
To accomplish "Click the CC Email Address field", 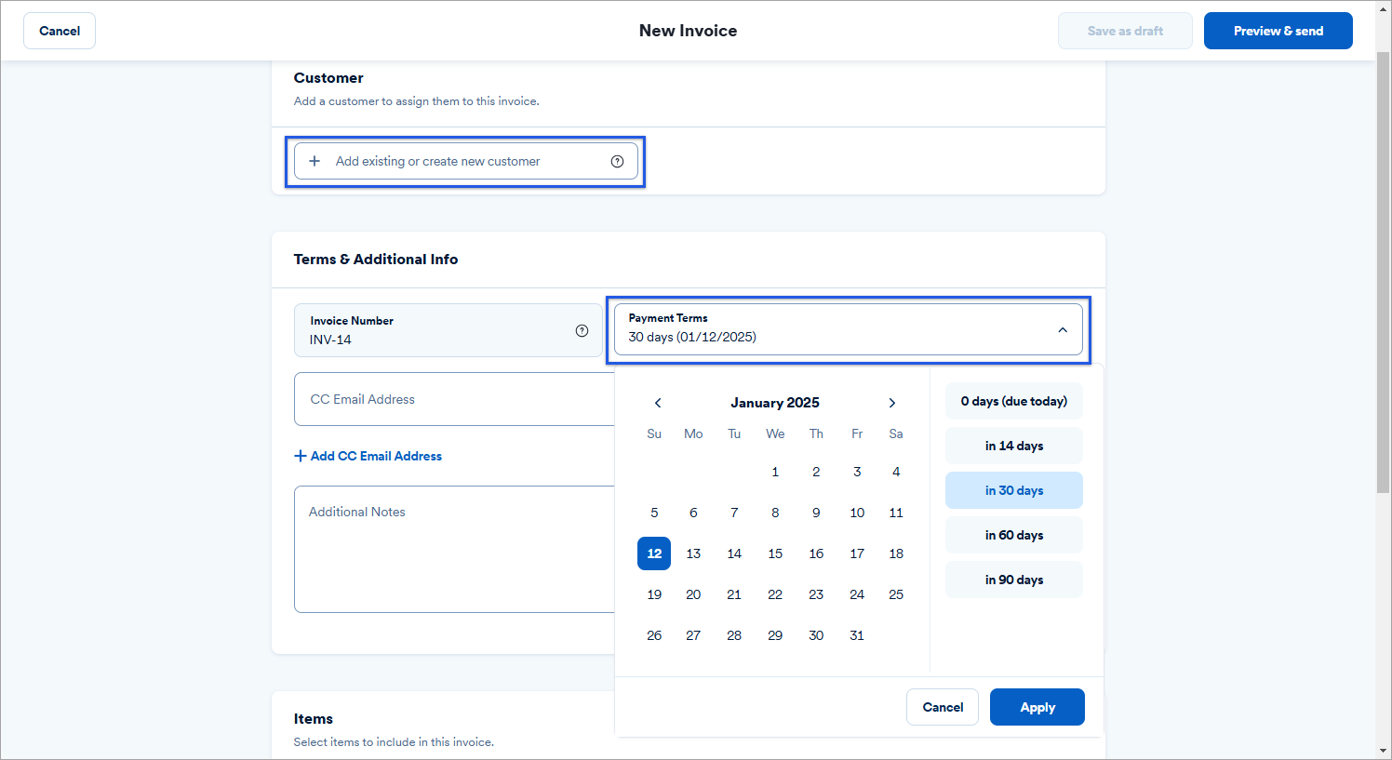I will [454, 399].
